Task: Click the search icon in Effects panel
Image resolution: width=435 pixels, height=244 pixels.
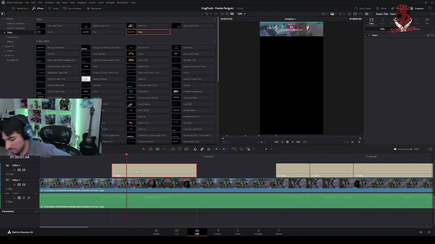Action: pyautogui.click(x=206, y=14)
